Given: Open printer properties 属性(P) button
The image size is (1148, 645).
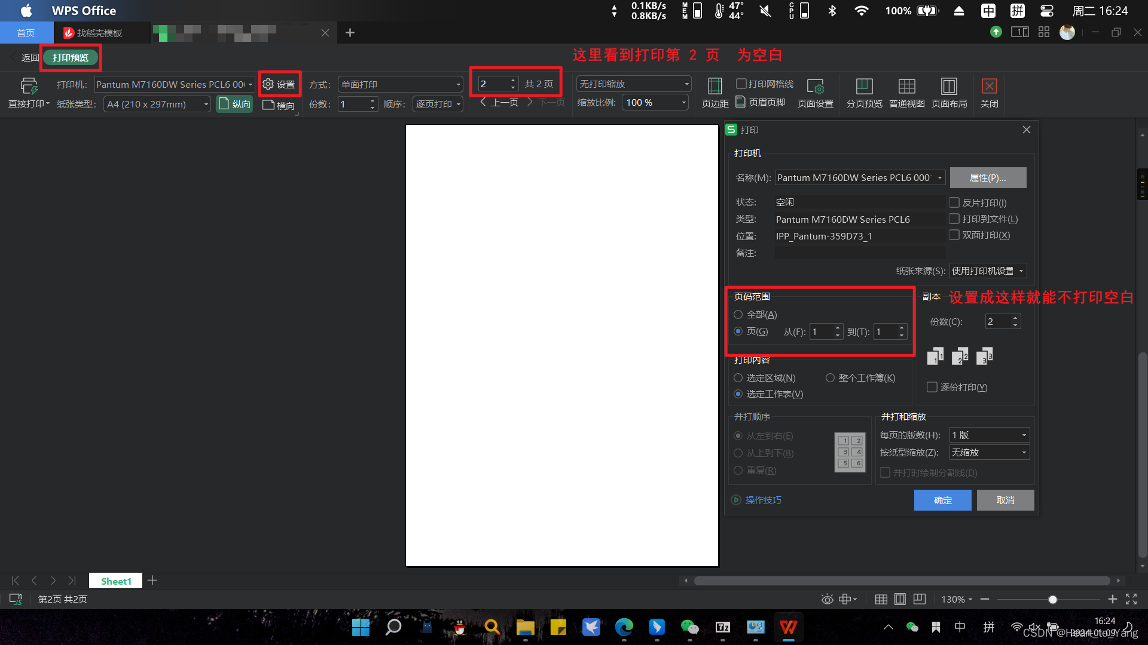Looking at the screenshot, I should 988,177.
